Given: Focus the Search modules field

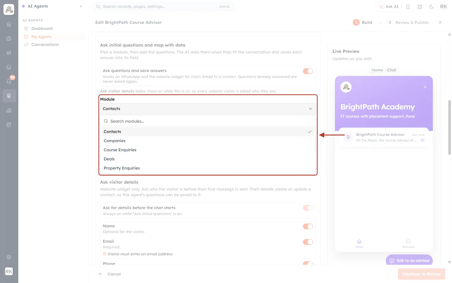Looking at the screenshot, I should pos(208,121).
